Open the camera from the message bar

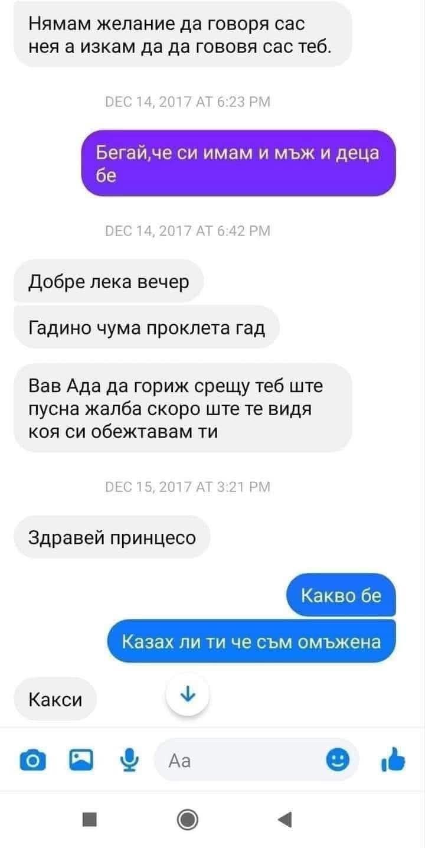click(x=33, y=761)
